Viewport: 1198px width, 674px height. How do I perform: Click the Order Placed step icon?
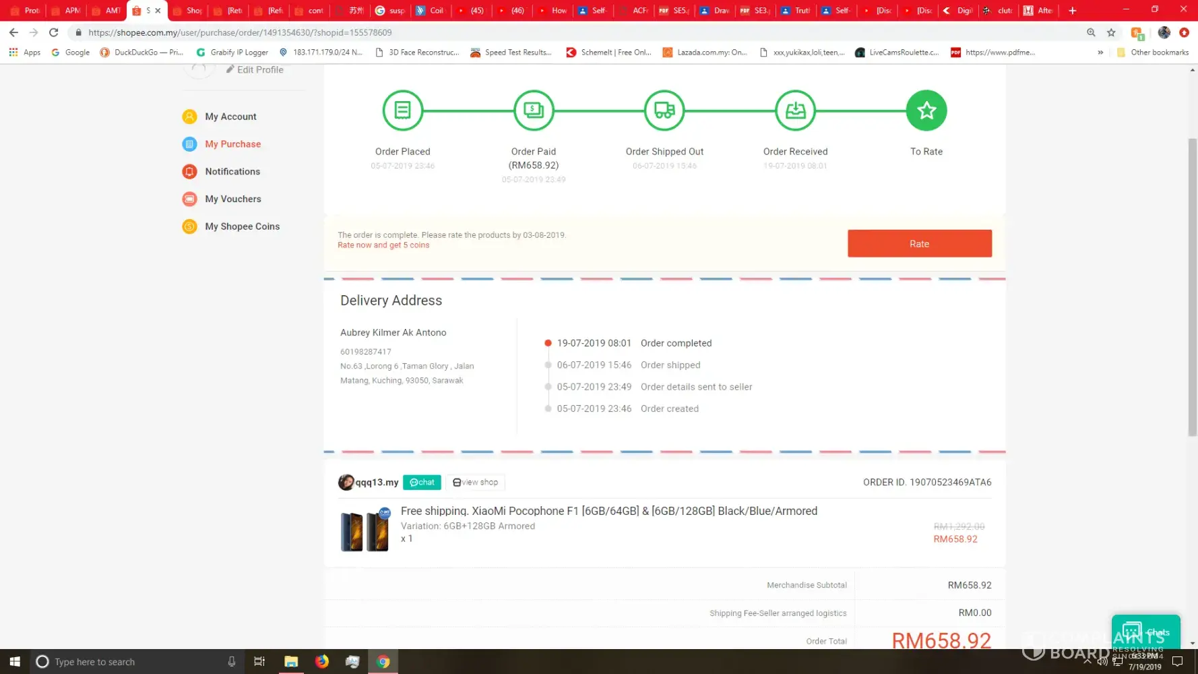point(402,110)
